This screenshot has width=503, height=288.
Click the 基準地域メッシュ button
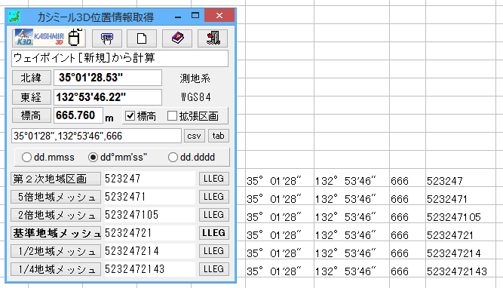click(x=56, y=233)
